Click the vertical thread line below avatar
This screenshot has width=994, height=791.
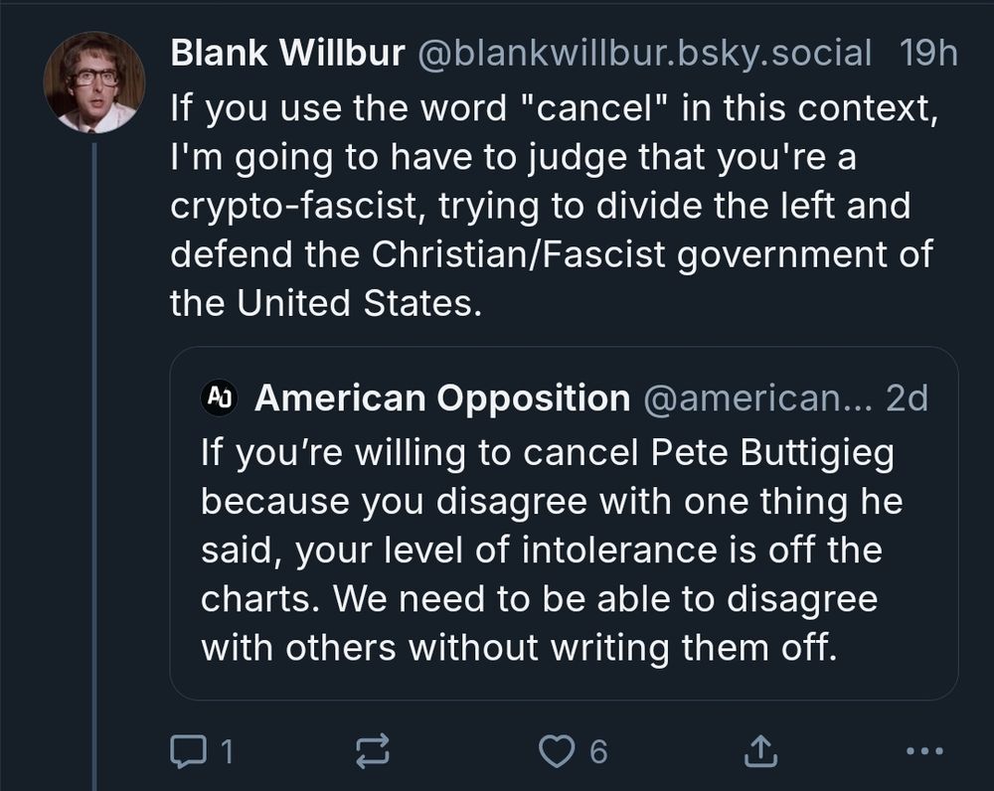click(94, 447)
